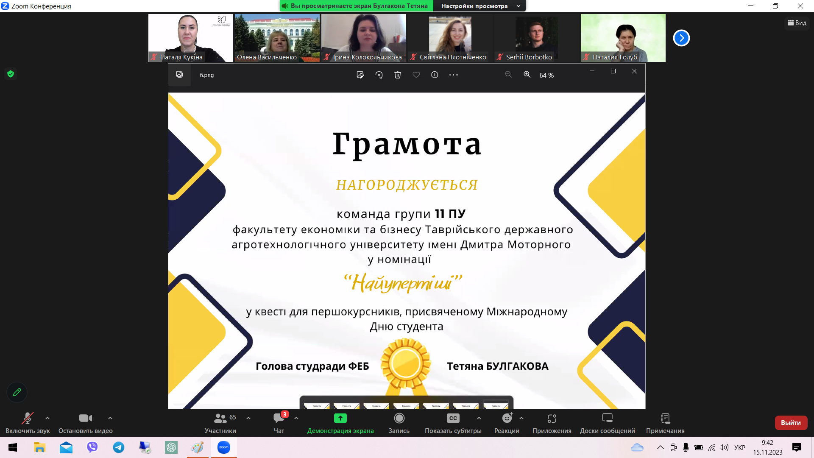Stop video (Остановить видео)
Screen dimensions: 814x458
[x=85, y=419]
